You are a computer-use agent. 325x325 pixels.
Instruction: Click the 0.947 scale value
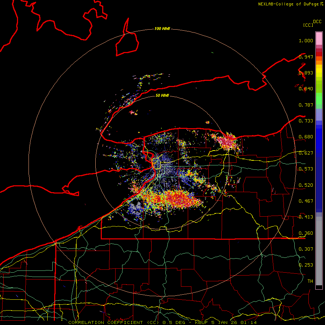pyautogui.click(x=306, y=57)
